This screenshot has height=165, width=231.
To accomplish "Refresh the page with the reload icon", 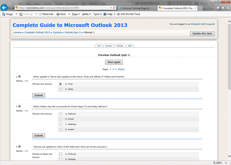I will 114,8.
